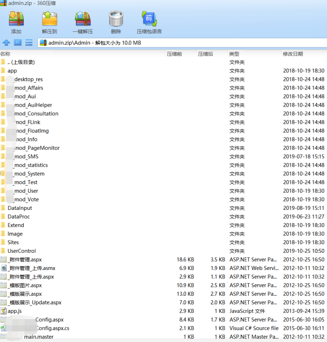
Task: Click the Visual C# Source file type
Action: pyautogui.click(x=254, y=328)
